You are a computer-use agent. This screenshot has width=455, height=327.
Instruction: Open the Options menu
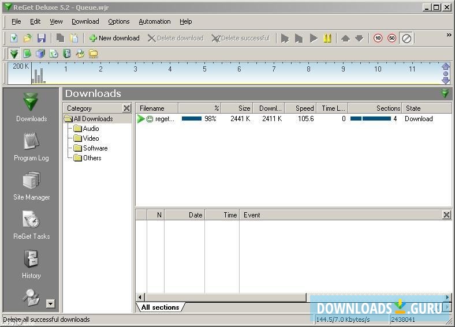(119, 21)
